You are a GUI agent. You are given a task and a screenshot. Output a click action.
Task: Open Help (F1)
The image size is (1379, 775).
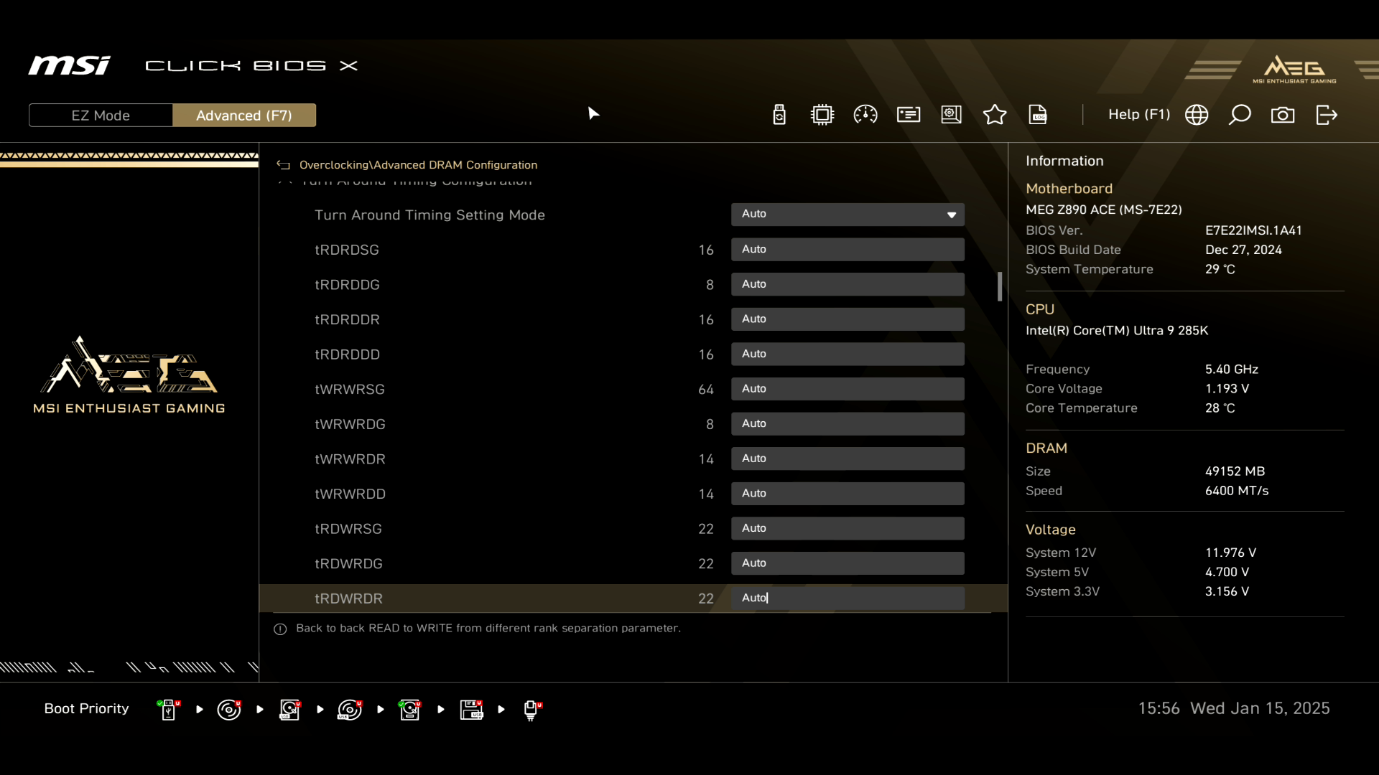[x=1138, y=115]
